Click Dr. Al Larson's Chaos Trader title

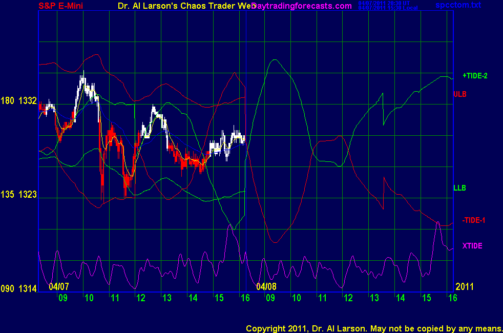pyautogui.click(x=183, y=6)
